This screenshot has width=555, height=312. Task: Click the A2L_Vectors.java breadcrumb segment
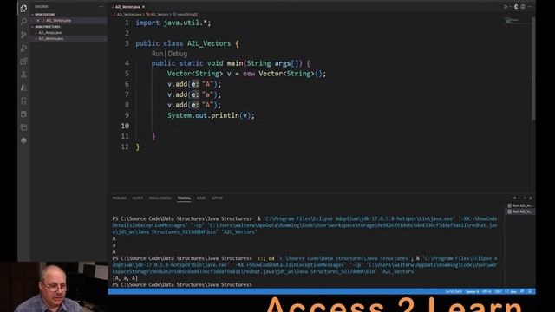(x=129, y=15)
